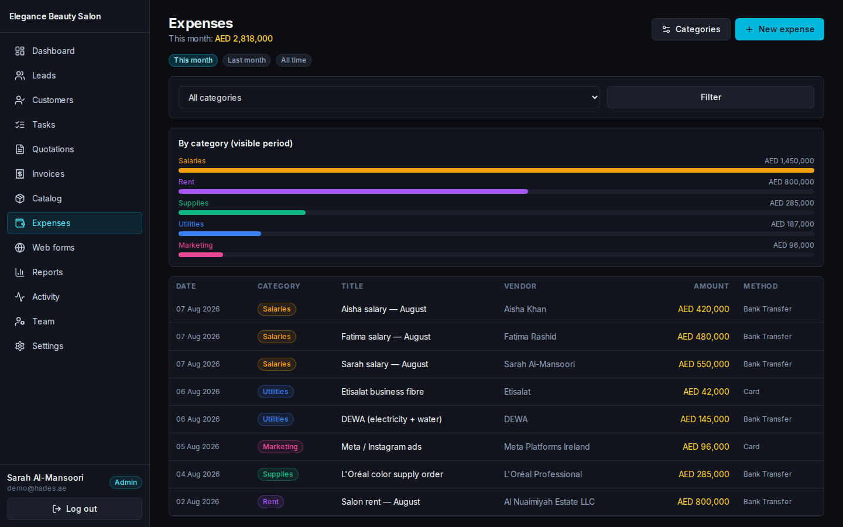The width and height of the screenshot is (843, 527).
Task: Apply the Filter button
Action: coord(711,97)
